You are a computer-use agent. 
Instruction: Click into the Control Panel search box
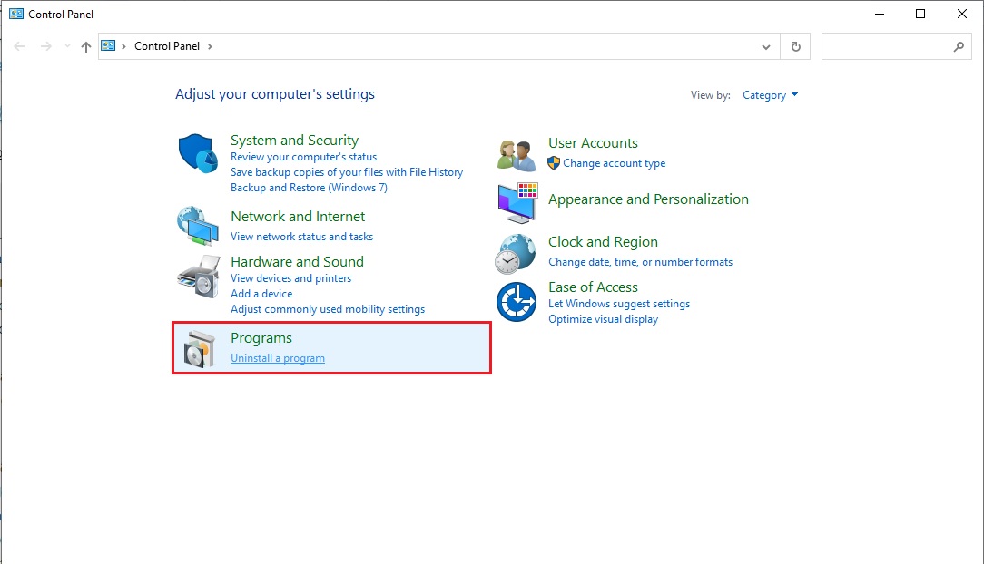coord(896,46)
